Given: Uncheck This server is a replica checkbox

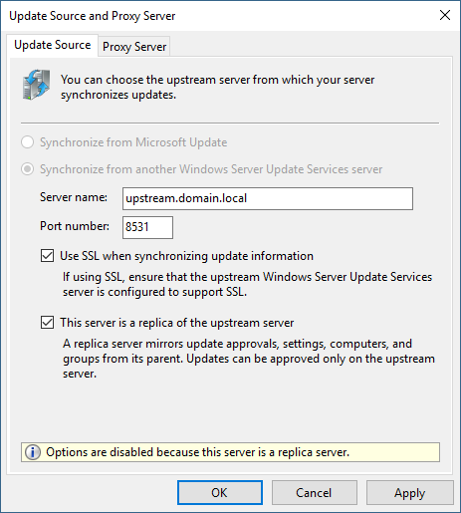Looking at the screenshot, I should pyautogui.click(x=47, y=323).
